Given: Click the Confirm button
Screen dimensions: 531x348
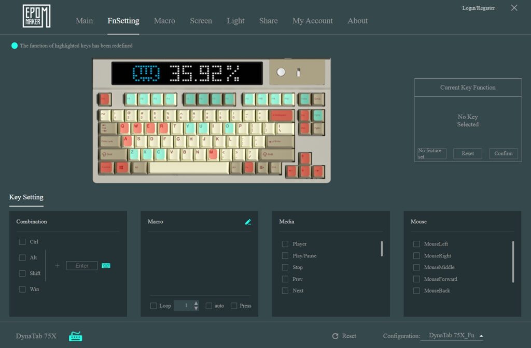Looking at the screenshot, I should click(503, 153).
